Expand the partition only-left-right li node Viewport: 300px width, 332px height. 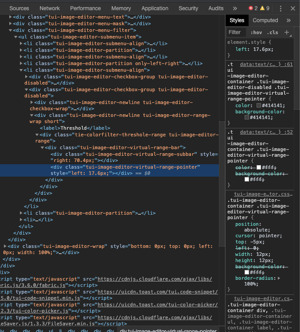[21, 63]
